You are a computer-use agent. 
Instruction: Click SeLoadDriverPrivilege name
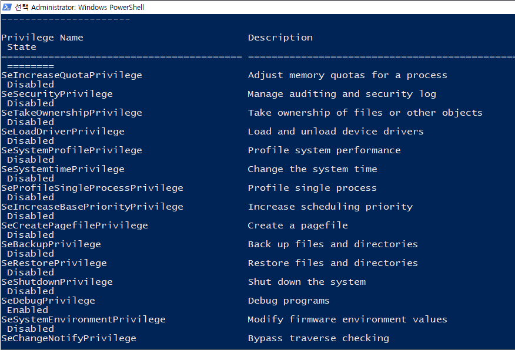[x=62, y=132]
